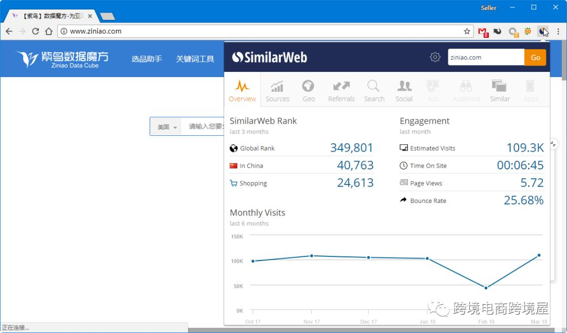Switch to the Sources tab
Image resolution: width=567 pixels, height=333 pixels.
277,90
